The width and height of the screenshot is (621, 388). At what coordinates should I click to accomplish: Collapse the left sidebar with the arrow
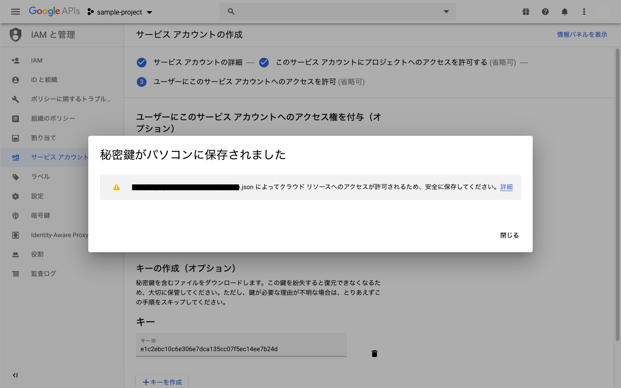point(15,375)
